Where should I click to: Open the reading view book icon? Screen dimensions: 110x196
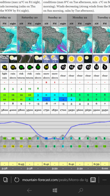tap(93, 180)
